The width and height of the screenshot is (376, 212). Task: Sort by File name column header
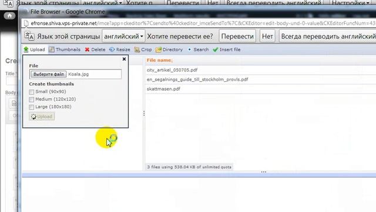pyautogui.click(x=159, y=60)
